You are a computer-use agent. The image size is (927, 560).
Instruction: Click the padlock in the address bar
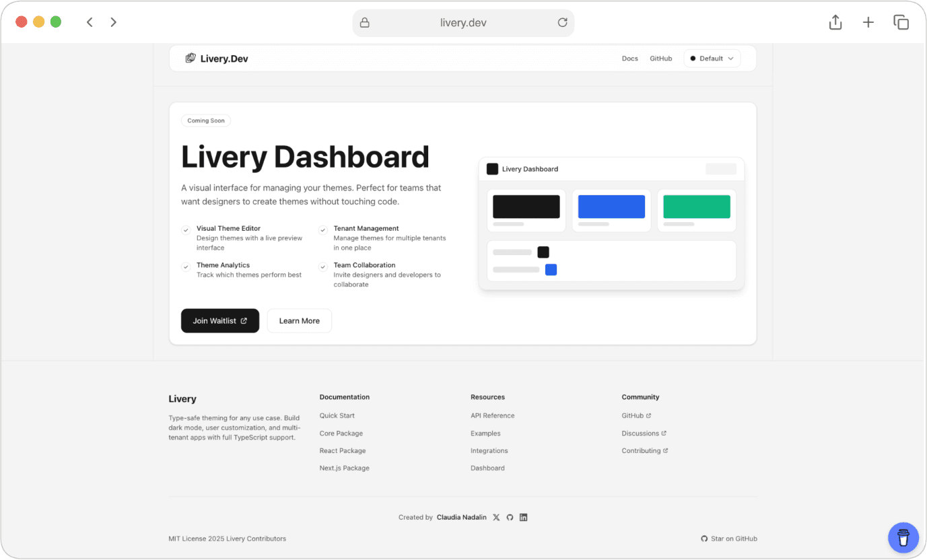(x=364, y=22)
